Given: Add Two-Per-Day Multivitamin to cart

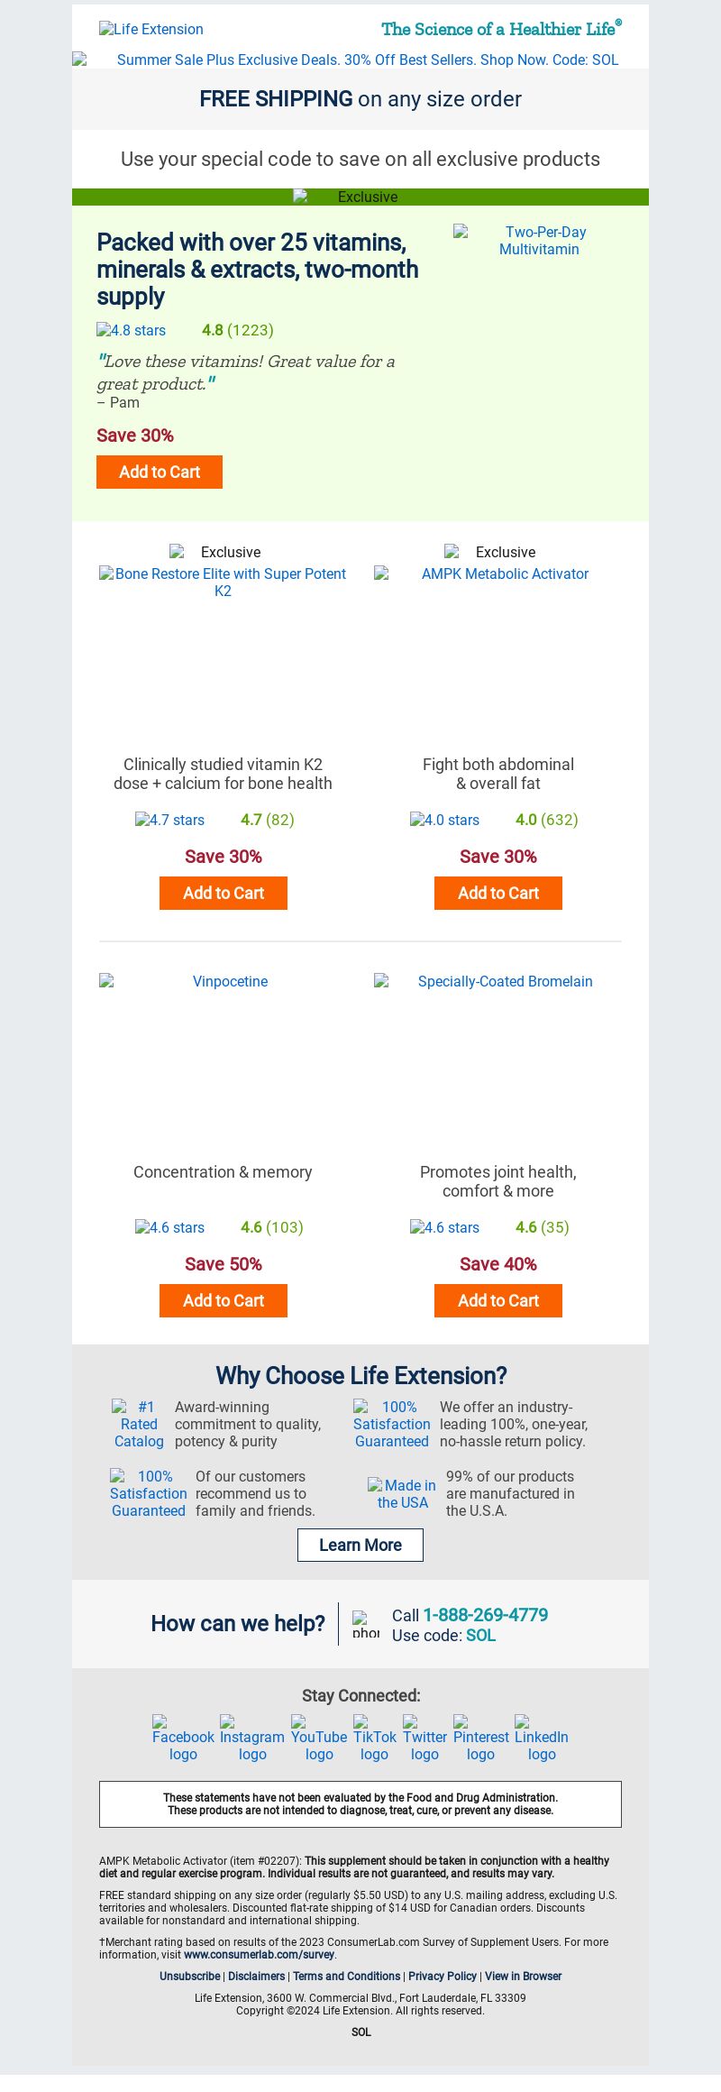Looking at the screenshot, I should coord(160,472).
